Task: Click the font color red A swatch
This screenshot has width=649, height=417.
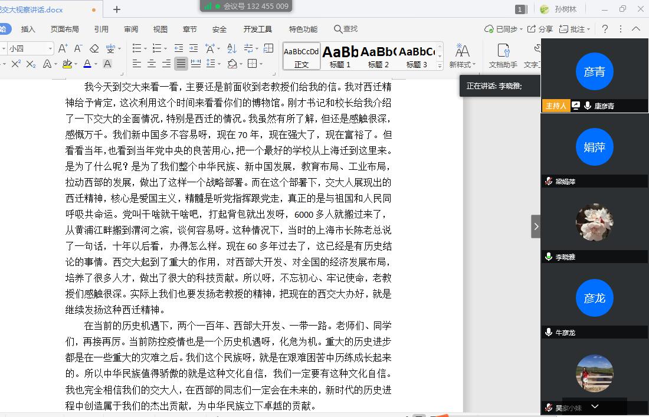Action: (x=87, y=64)
